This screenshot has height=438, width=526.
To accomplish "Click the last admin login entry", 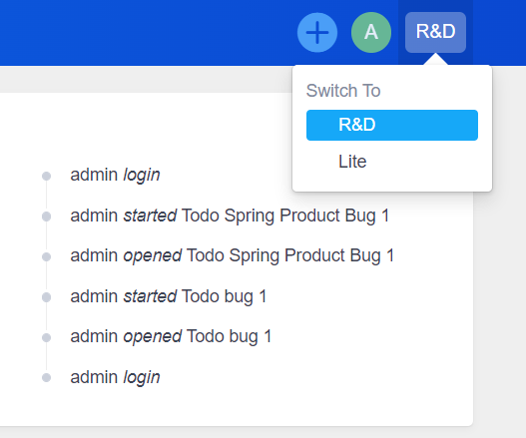I will tap(115, 377).
